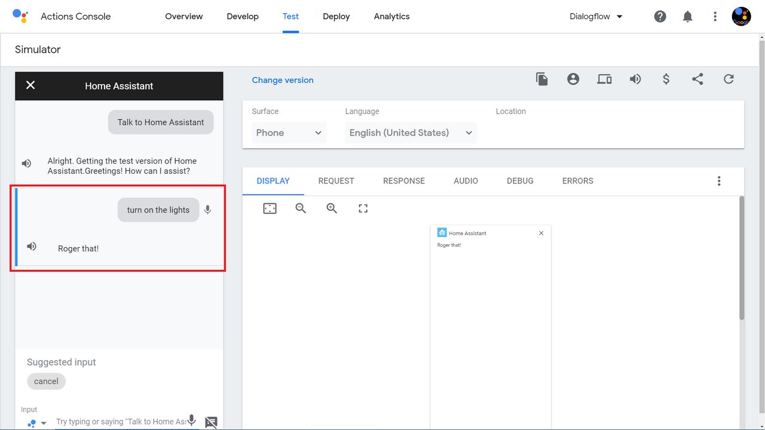765x430 pixels.
Task: Click the 'Roger that!' text in the preview card
Action: [449, 245]
